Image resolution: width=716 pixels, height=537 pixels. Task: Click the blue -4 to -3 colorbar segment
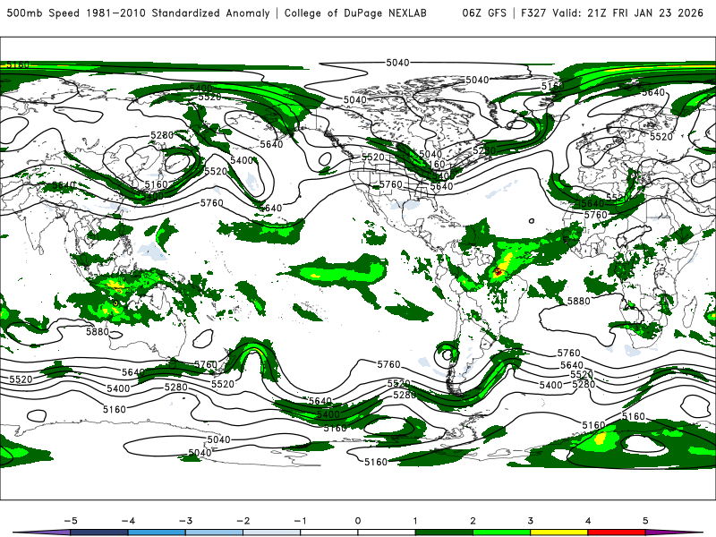[157, 533]
